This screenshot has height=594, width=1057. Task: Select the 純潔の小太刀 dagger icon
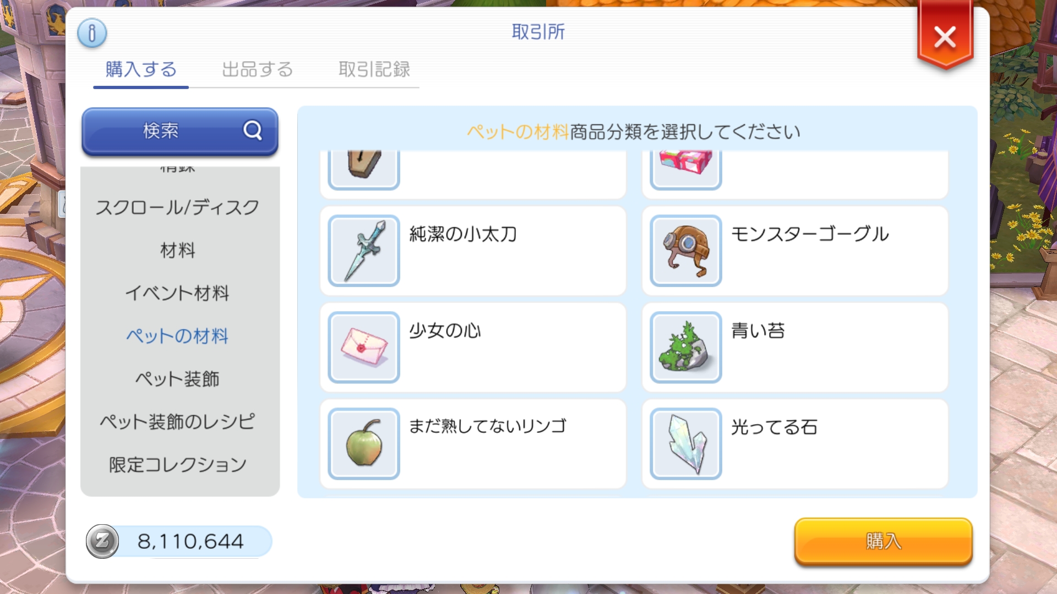tap(363, 251)
